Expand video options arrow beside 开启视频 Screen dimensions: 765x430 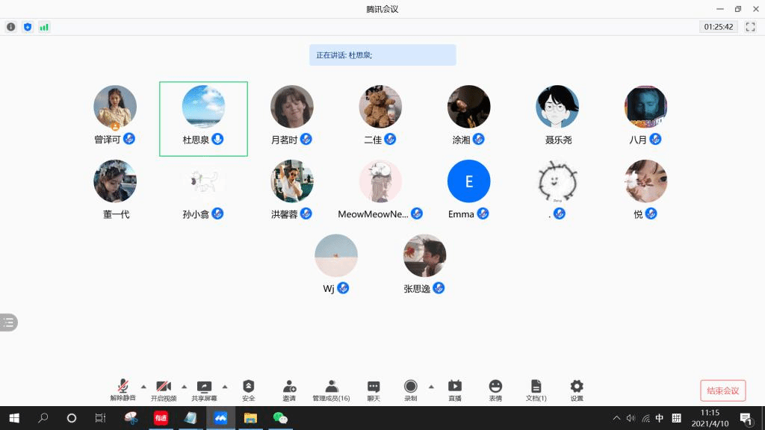tap(185, 386)
